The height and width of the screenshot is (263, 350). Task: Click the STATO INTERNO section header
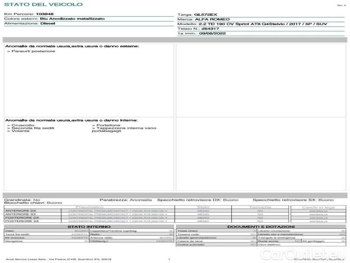pyautogui.click(x=89, y=227)
